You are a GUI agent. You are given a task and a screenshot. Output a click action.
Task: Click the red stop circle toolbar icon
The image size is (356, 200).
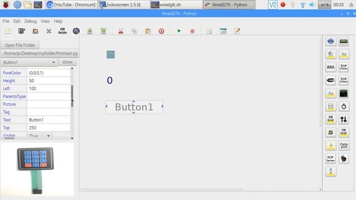tap(192, 31)
